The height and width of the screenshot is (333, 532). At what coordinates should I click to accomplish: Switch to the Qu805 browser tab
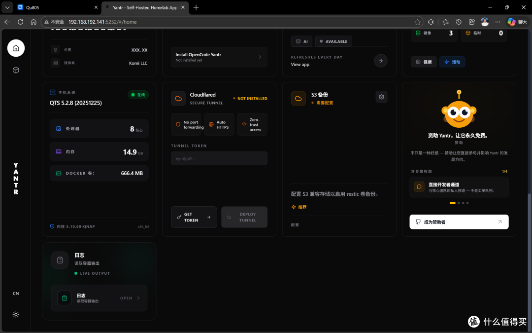tap(57, 7)
